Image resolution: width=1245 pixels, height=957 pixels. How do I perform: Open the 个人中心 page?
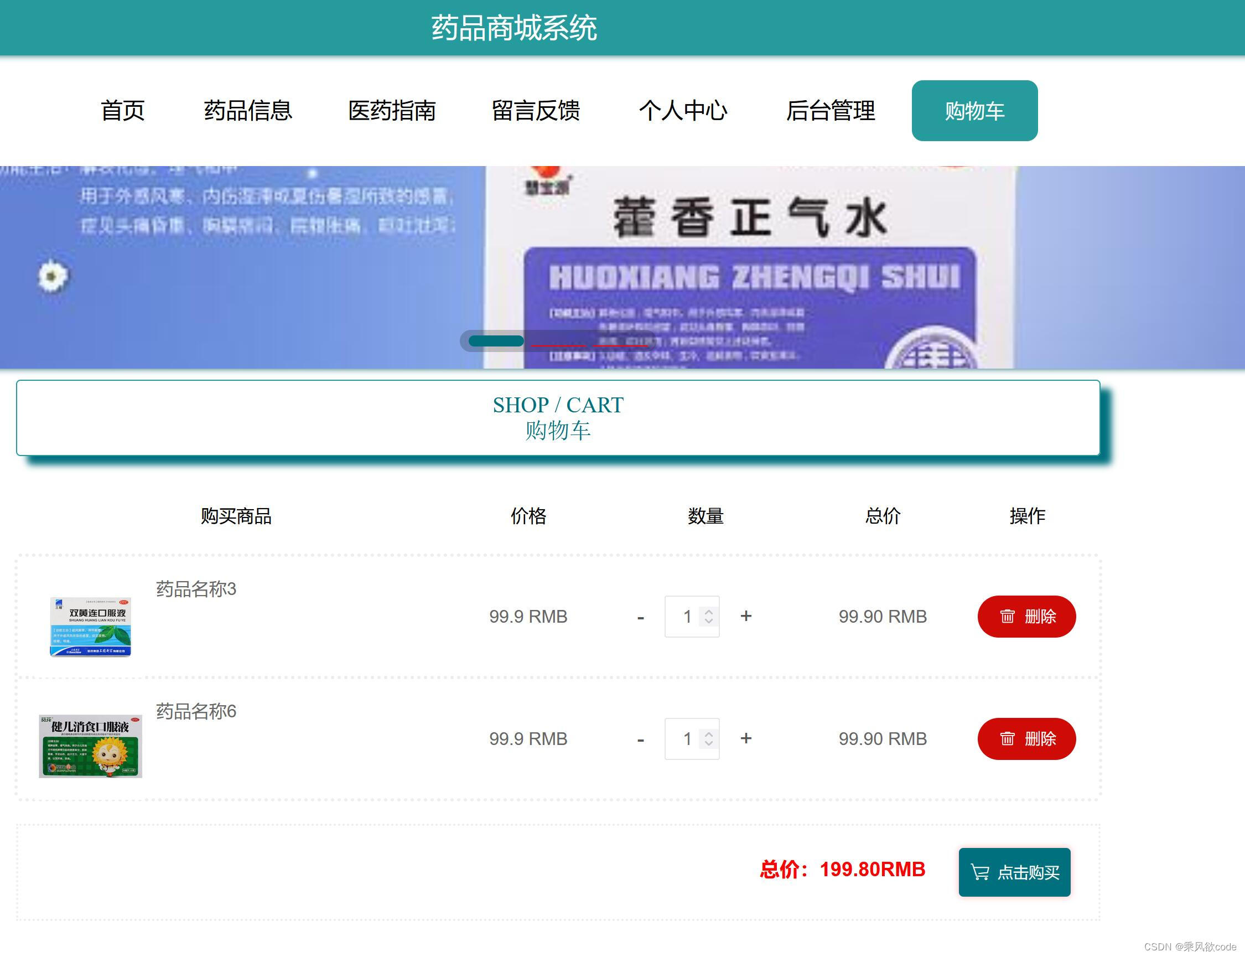click(x=684, y=111)
